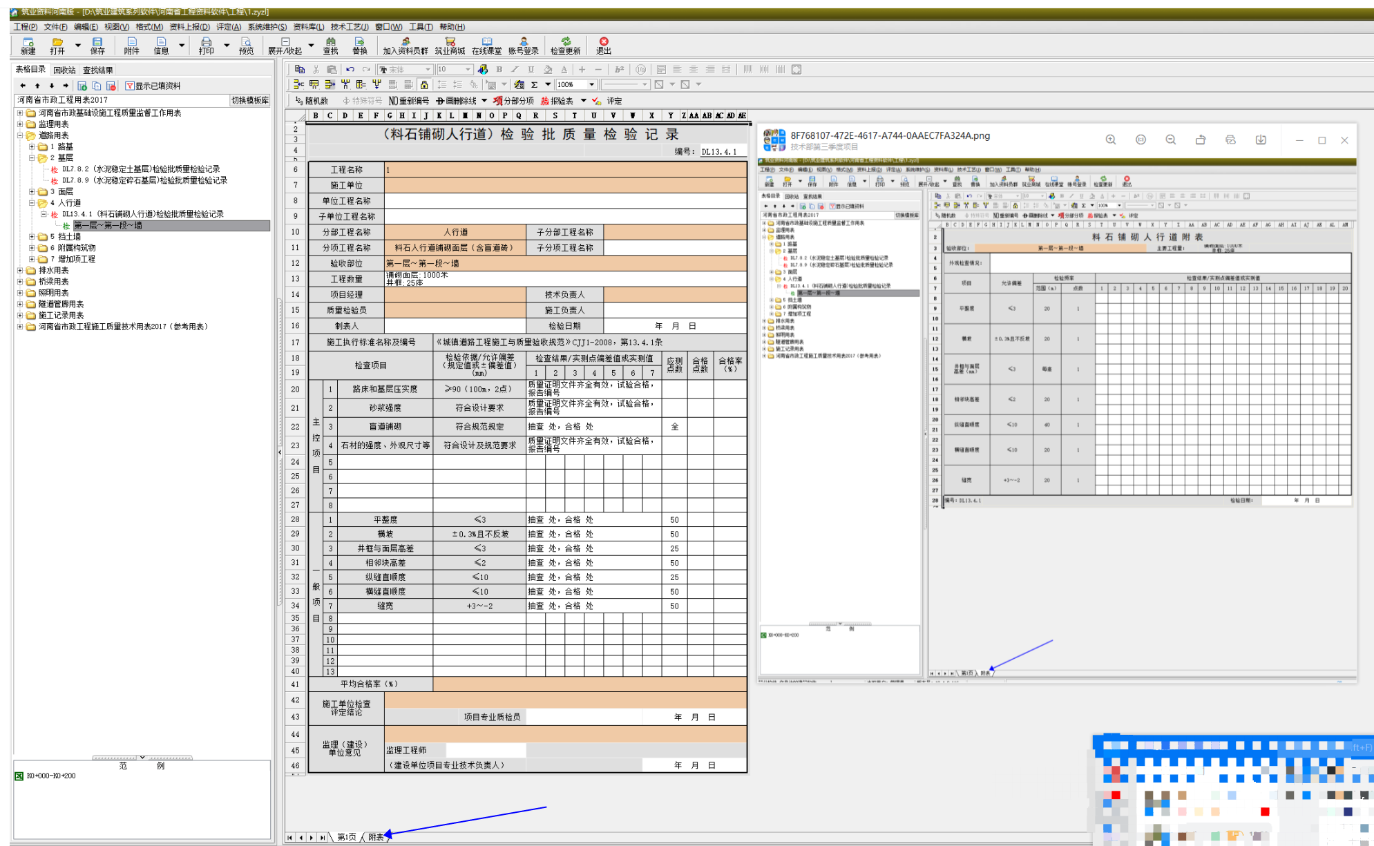Screen dimensions: 1374x846
Task: Open the dropdown arrow next to 展开/收起
Action: coord(311,46)
